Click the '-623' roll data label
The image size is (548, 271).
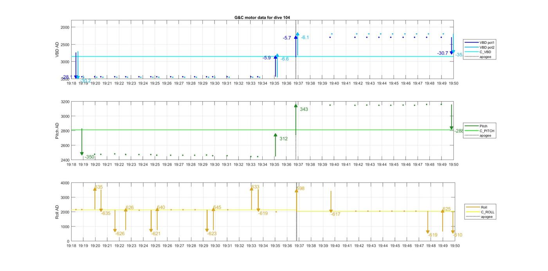pos(212,234)
